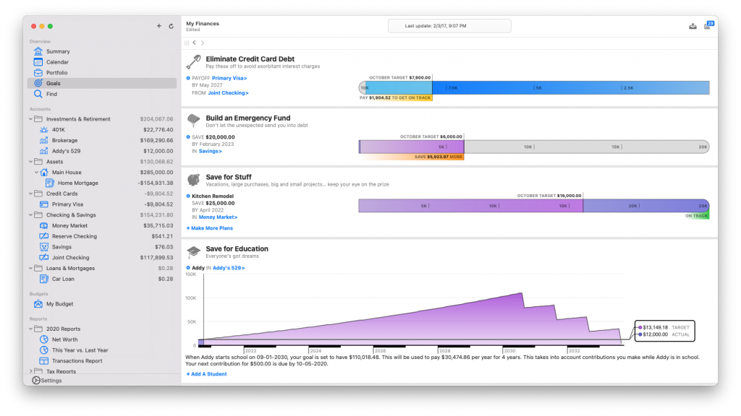Select Summary in the Overview list
Viewport: 741px width, 416px height.
(x=101, y=51)
